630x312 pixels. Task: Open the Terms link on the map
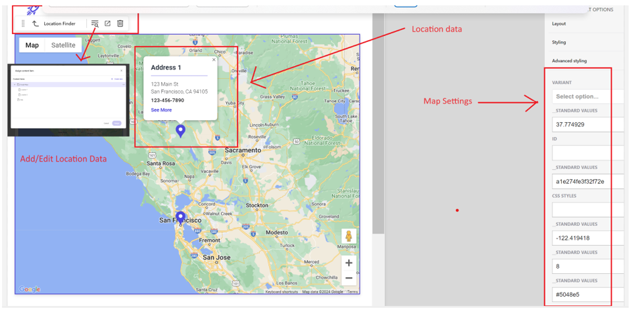[x=352, y=292]
